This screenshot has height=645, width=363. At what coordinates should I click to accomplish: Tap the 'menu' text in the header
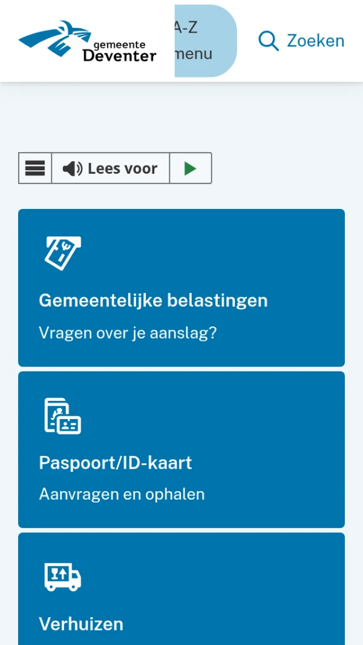[194, 54]
